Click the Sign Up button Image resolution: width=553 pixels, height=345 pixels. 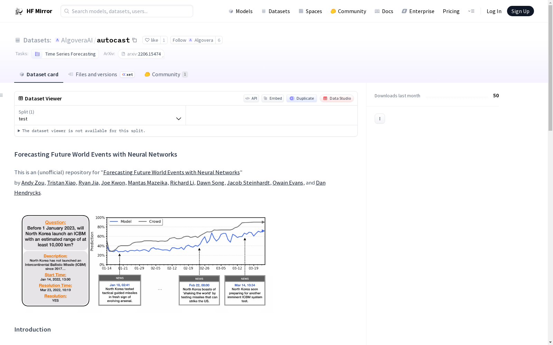click(x=521, y=11)
